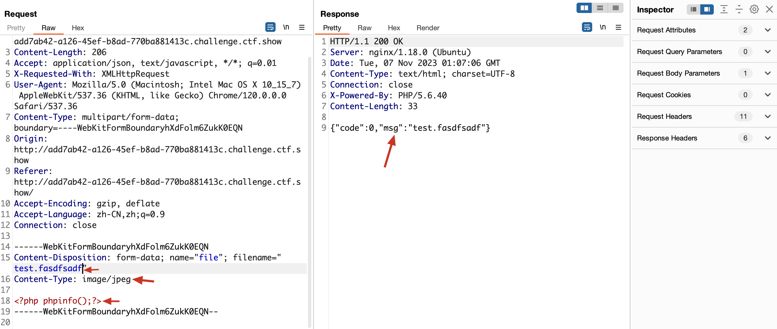Switch to combined tabbed layout
The height and width of the screenshot is (329, 777).
pos(616,8)
